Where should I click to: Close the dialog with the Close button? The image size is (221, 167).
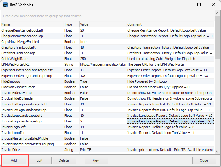(x=204, y=160)
